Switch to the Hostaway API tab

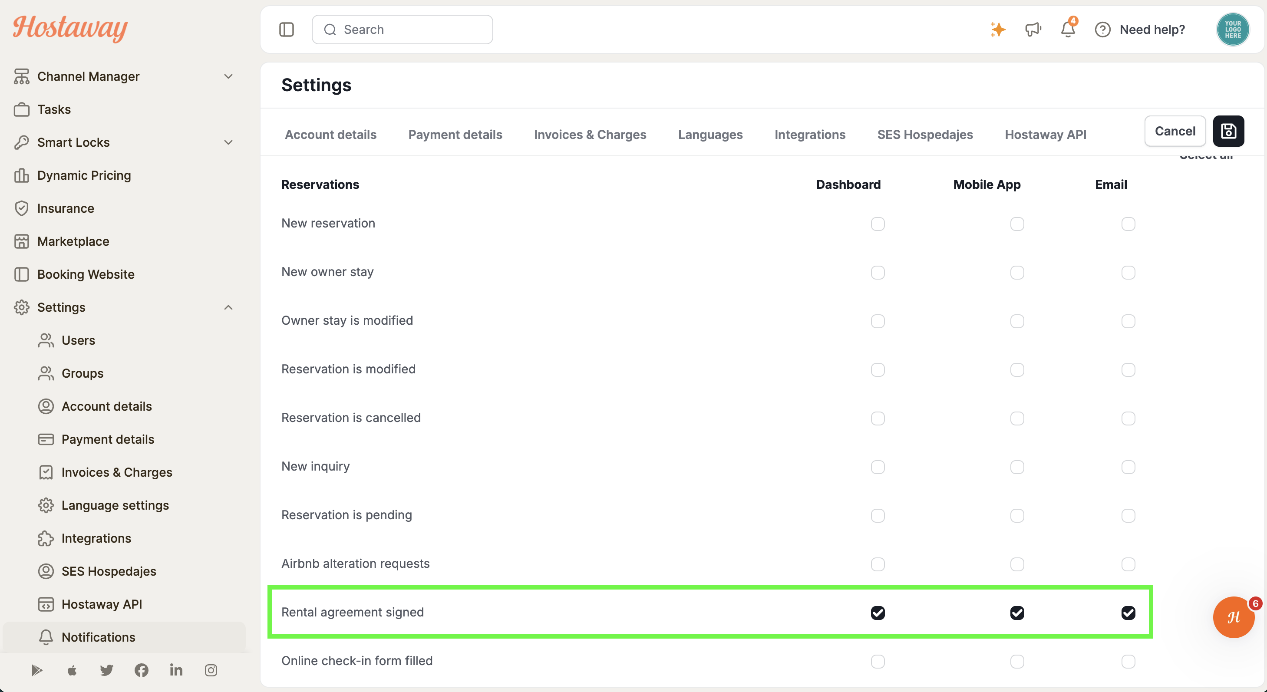tap(1046, 134)
